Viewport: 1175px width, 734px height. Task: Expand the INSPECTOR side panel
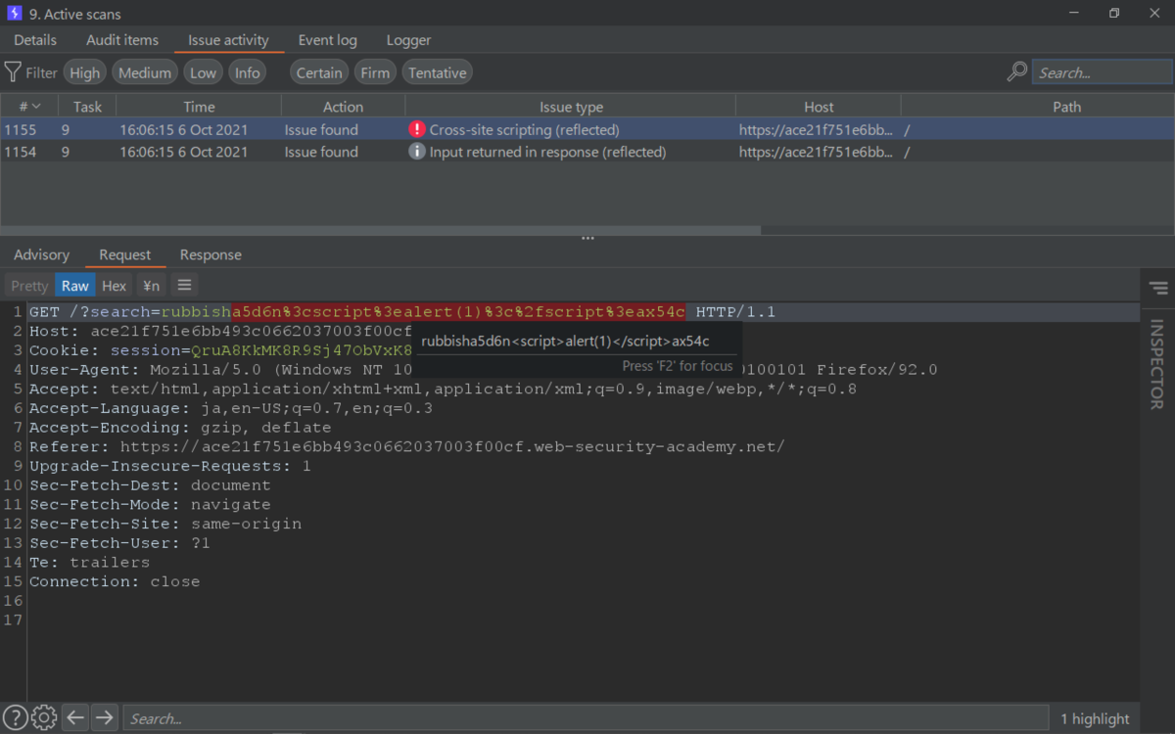[1156, 364]
